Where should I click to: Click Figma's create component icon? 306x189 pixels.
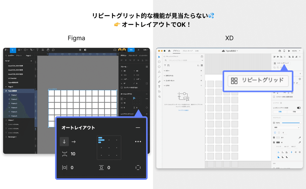[80, 50]
